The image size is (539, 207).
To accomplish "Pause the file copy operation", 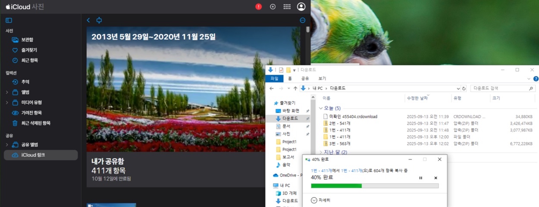I will tap(421, 178).
